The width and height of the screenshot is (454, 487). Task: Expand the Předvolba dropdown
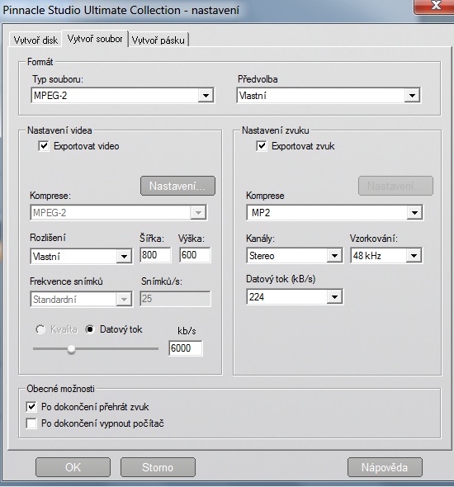(329, 96)
